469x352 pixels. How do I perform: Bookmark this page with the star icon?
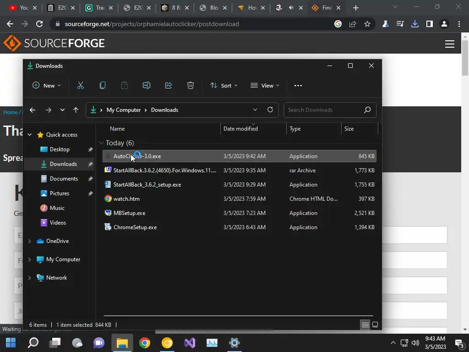click(367, 24)
